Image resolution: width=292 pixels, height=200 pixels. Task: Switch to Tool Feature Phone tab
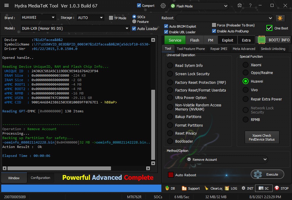(191, 49)
